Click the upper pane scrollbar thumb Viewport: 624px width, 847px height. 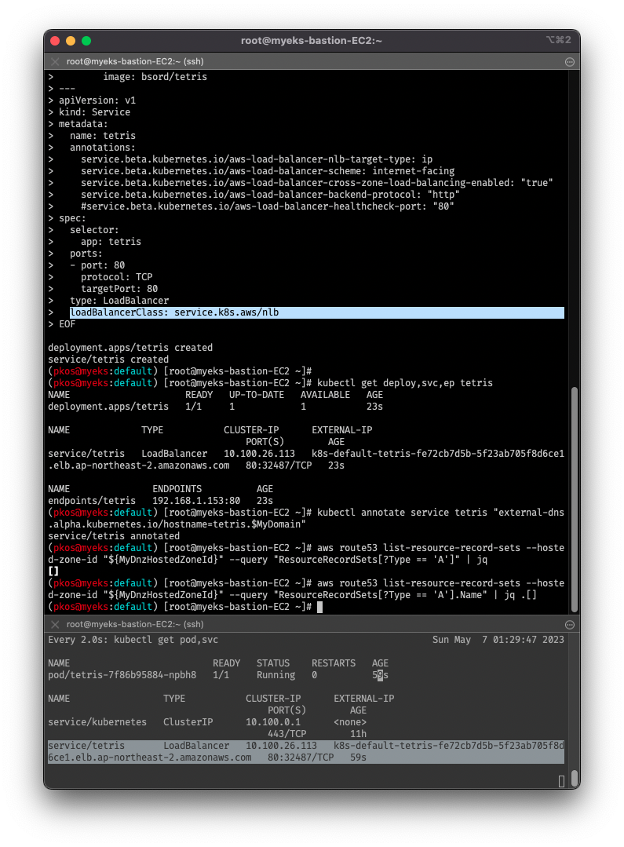[x=575, y=498]
